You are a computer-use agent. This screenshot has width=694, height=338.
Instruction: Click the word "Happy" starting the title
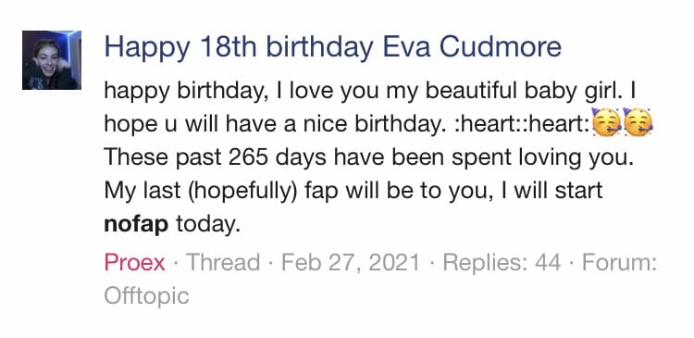tap(147, 48)
